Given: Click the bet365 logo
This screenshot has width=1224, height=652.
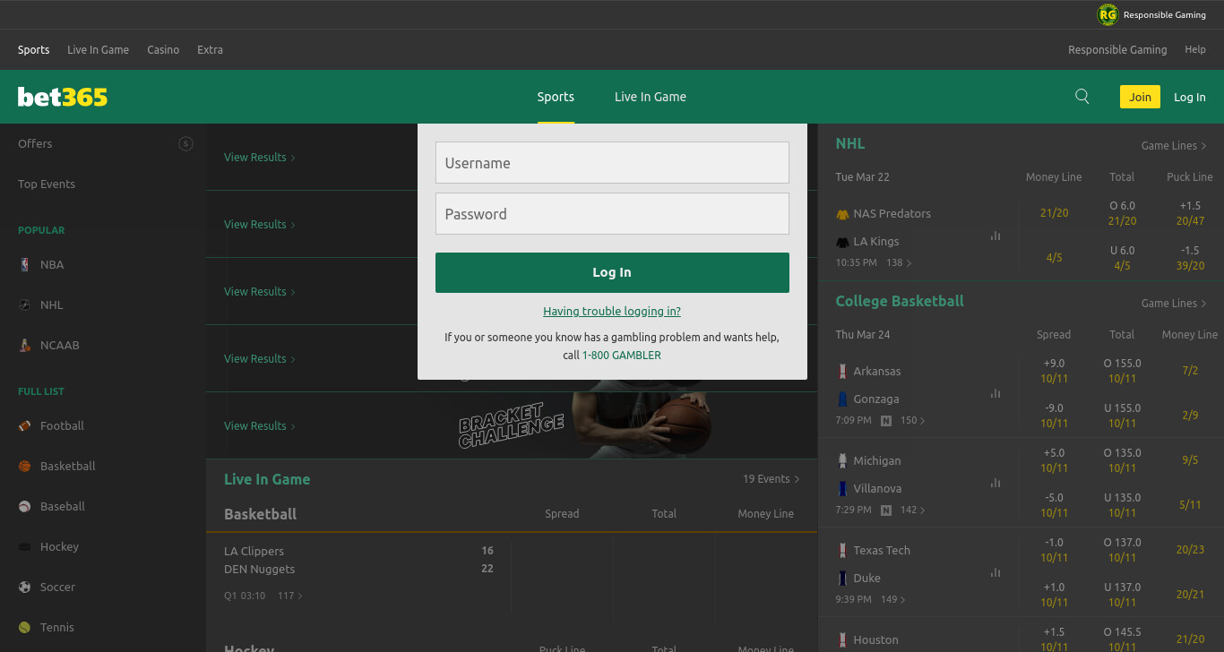Looking at the screenshot, I should pos(63,97).
